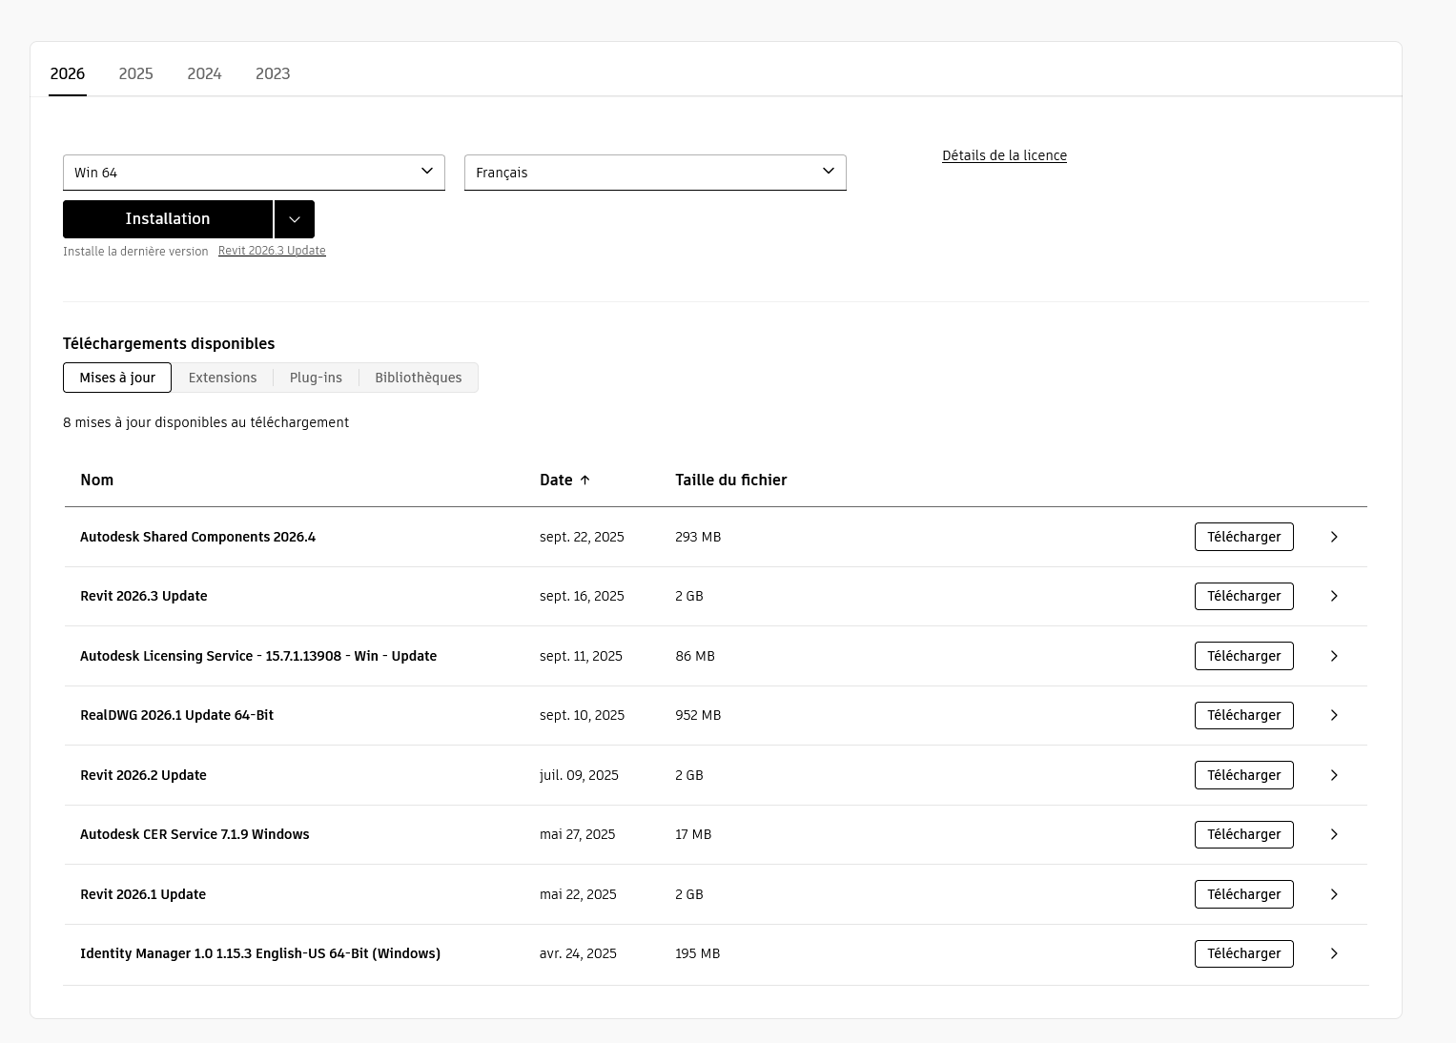The image size is (1456, 1043).
Task: Open Installation options split-button arrow
Action: pyautogui.click(x=295, y=219)
